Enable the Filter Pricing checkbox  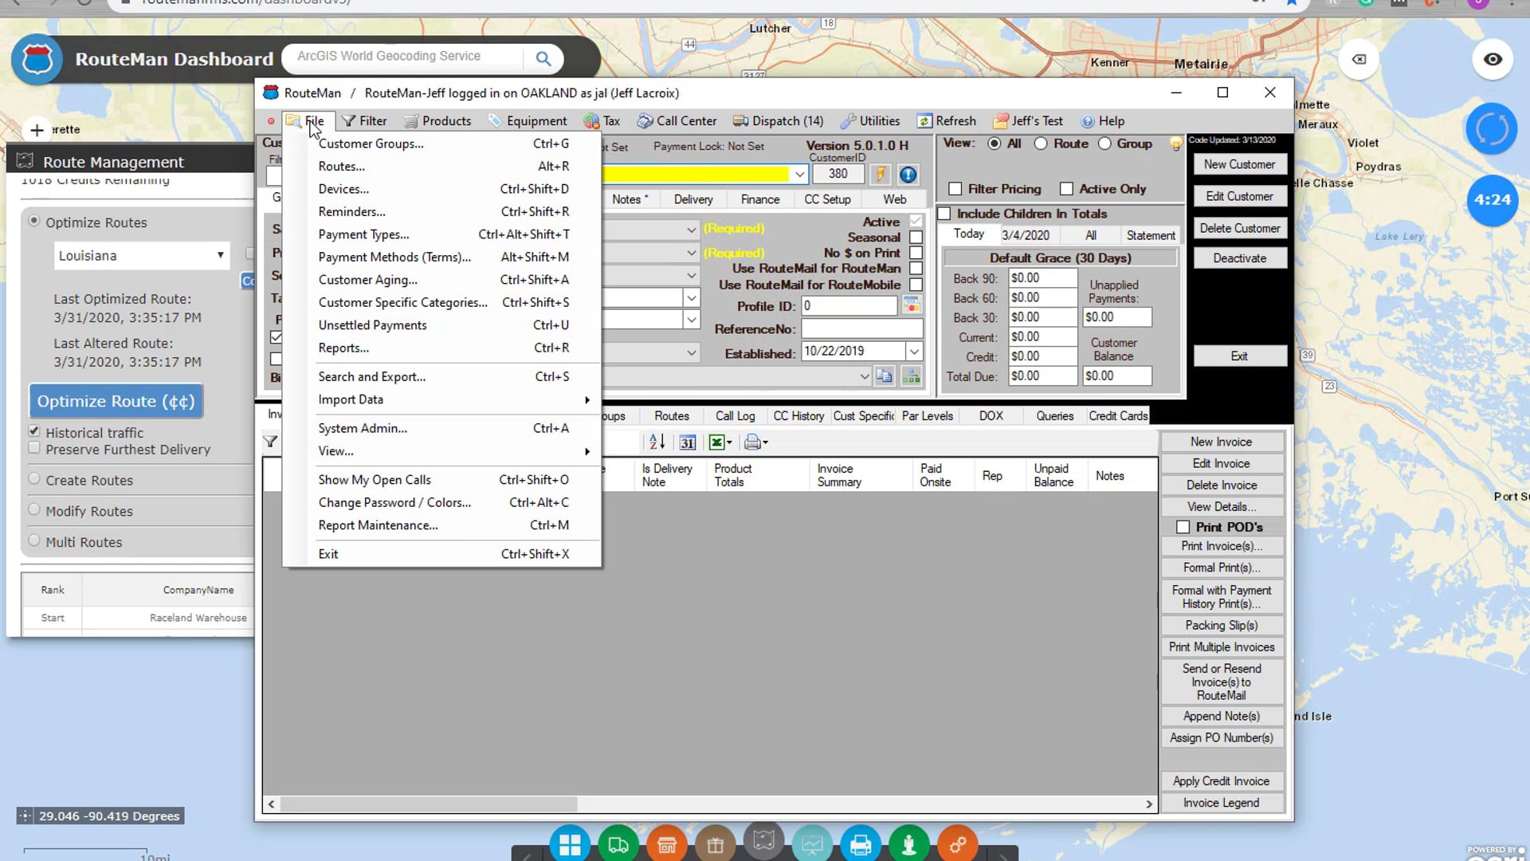955,189
